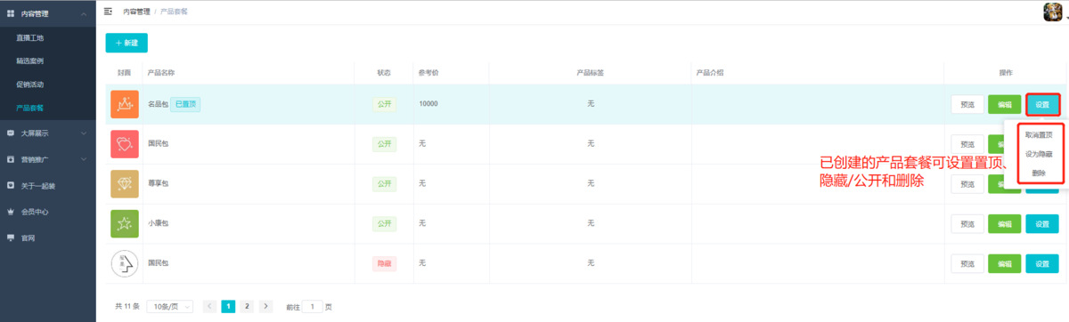The height and width of the screenshot is (322, 1069).
Task: Select 取消置顶 in the settings menu
Action: pos(1039,134)
